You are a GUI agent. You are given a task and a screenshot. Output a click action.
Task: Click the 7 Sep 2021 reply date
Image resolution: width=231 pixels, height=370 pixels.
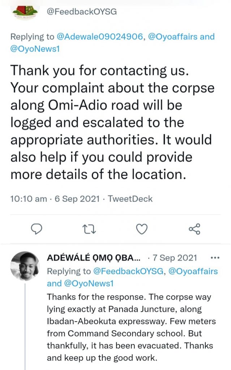[175, 258]
